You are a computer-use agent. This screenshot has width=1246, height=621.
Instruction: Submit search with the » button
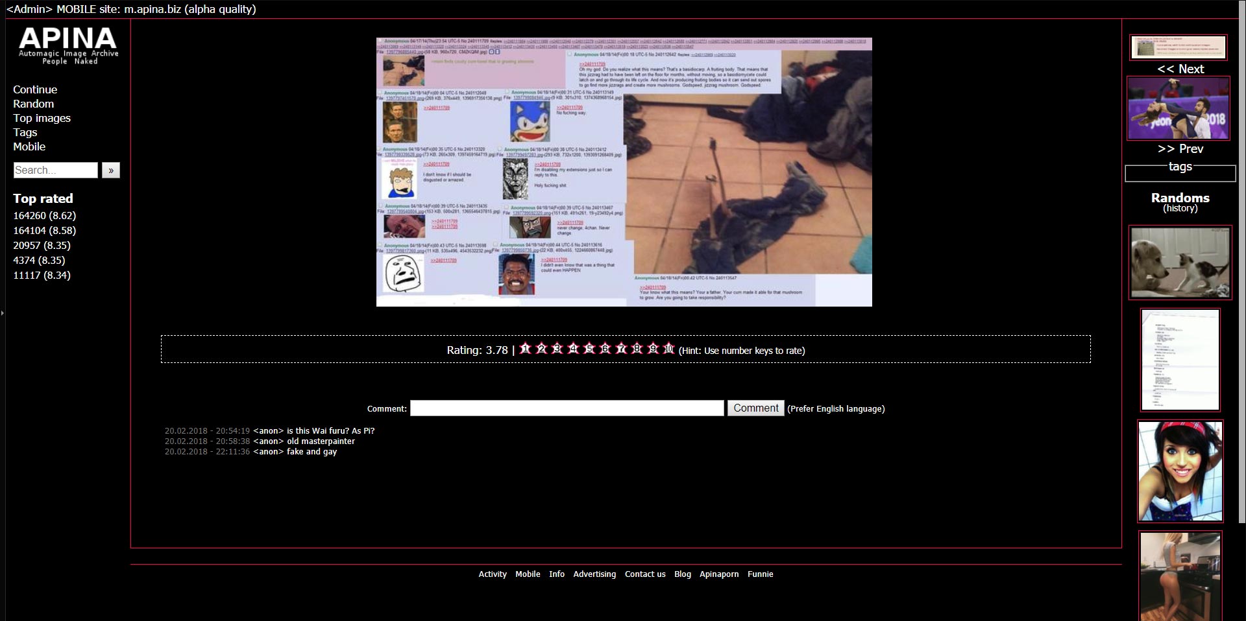point(111,170)
